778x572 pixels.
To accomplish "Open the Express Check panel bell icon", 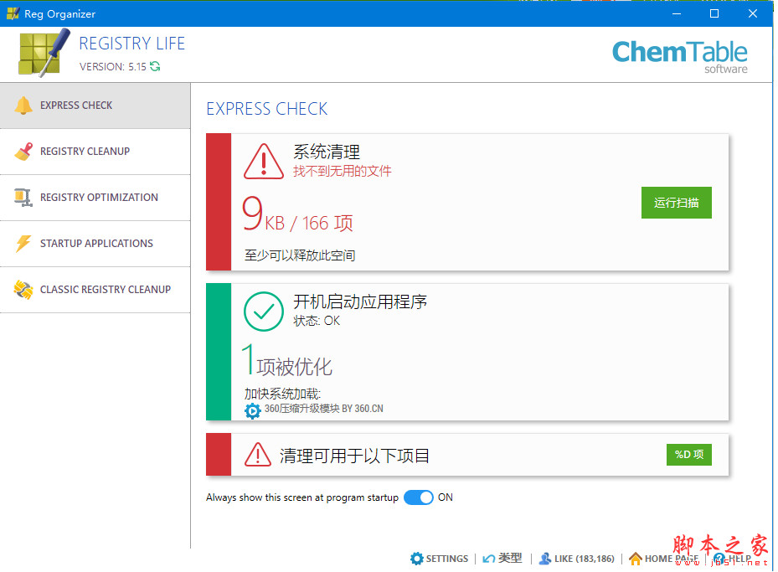I will [x=23, y=105].
